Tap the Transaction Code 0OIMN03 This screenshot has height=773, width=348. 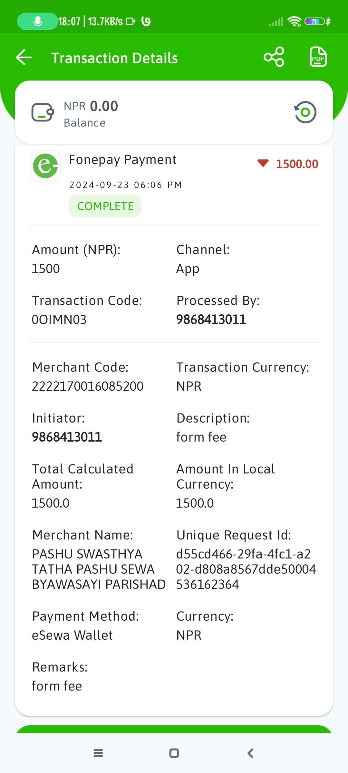(59, 320)
